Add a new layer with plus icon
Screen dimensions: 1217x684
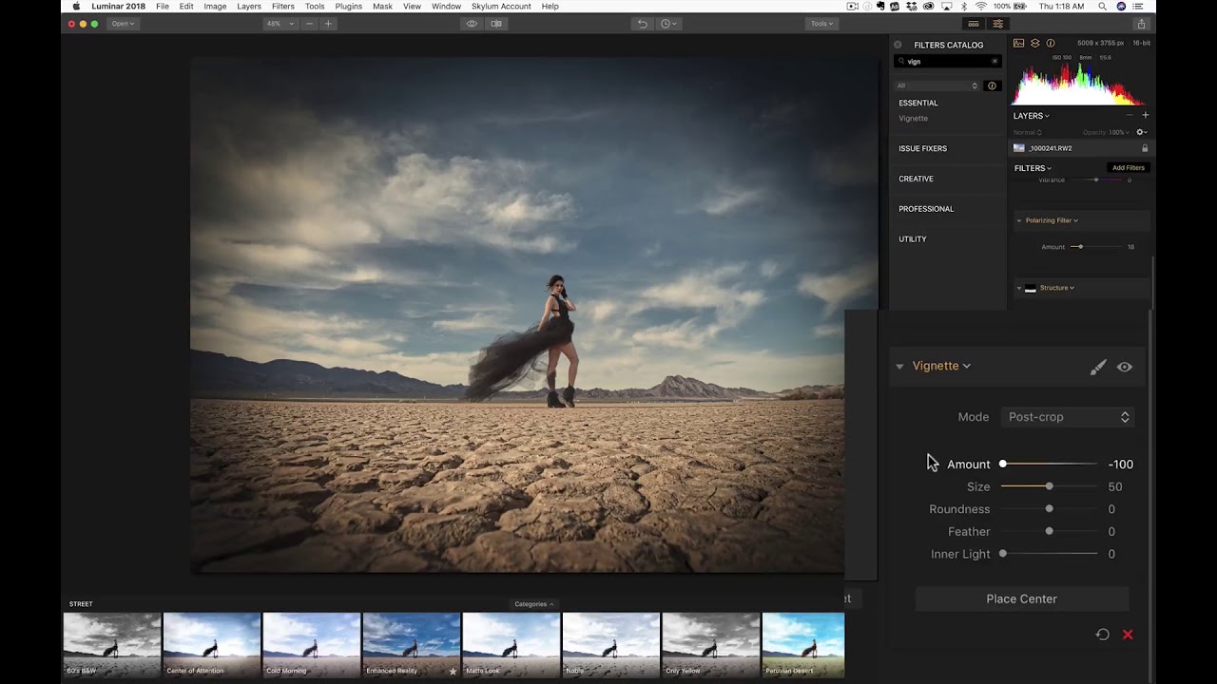point(1145,116)
